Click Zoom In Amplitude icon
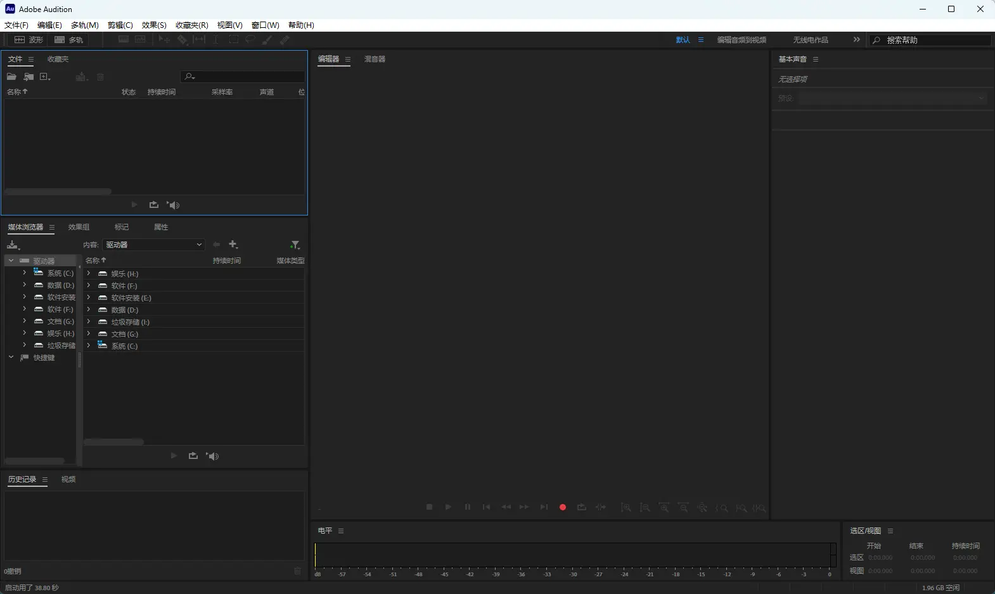This screenshot has height=594, width=995. click(x=626, y=508)
